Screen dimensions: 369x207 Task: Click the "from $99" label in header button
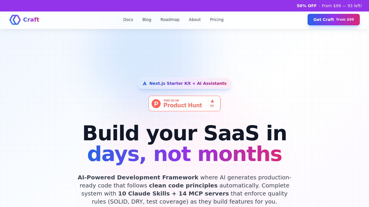point(345,20)
